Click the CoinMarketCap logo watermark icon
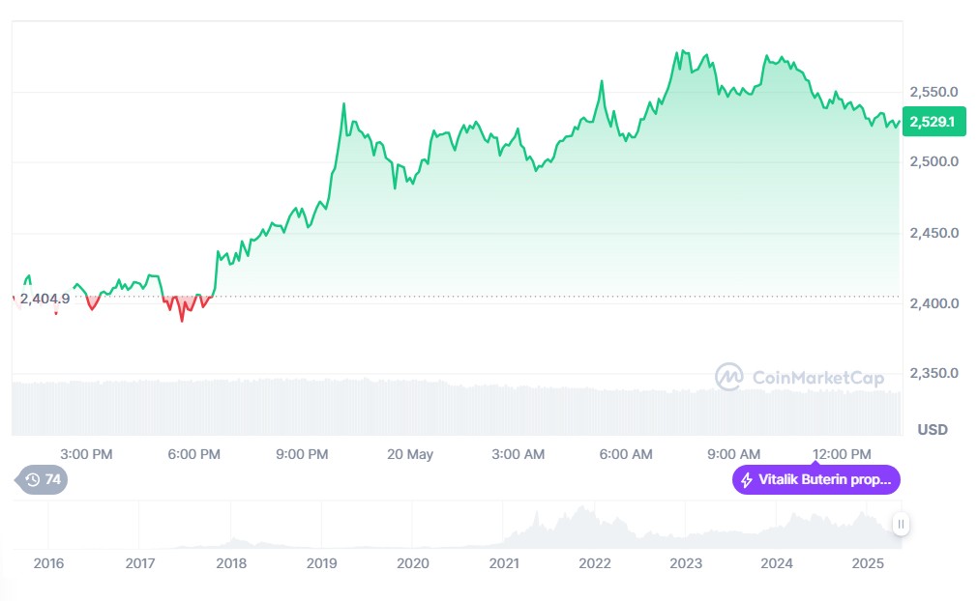978x601 pixels. pyautogui.click(x=728, y=378)
